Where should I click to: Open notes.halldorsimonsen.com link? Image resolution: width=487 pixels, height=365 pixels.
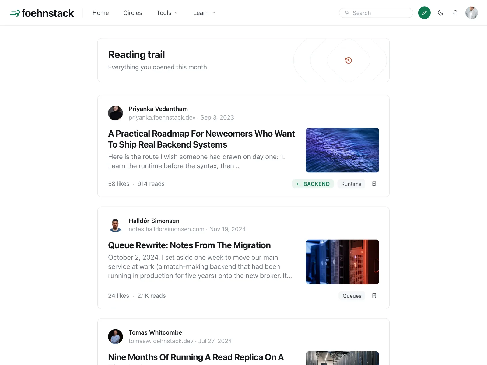point(166,229)
